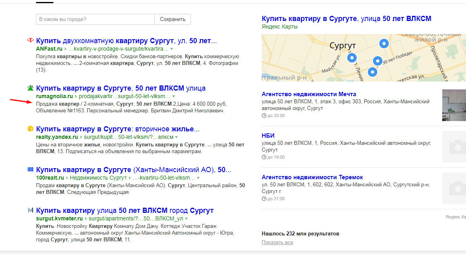Open the НБИ organization listing
The height and width of the screenshot is (254, 466).
(x=268, y=136)
